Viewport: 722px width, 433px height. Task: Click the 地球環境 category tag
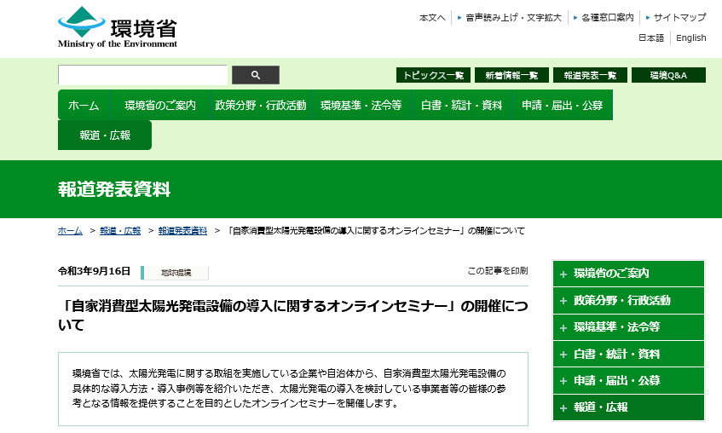click(x=176, y=273)
